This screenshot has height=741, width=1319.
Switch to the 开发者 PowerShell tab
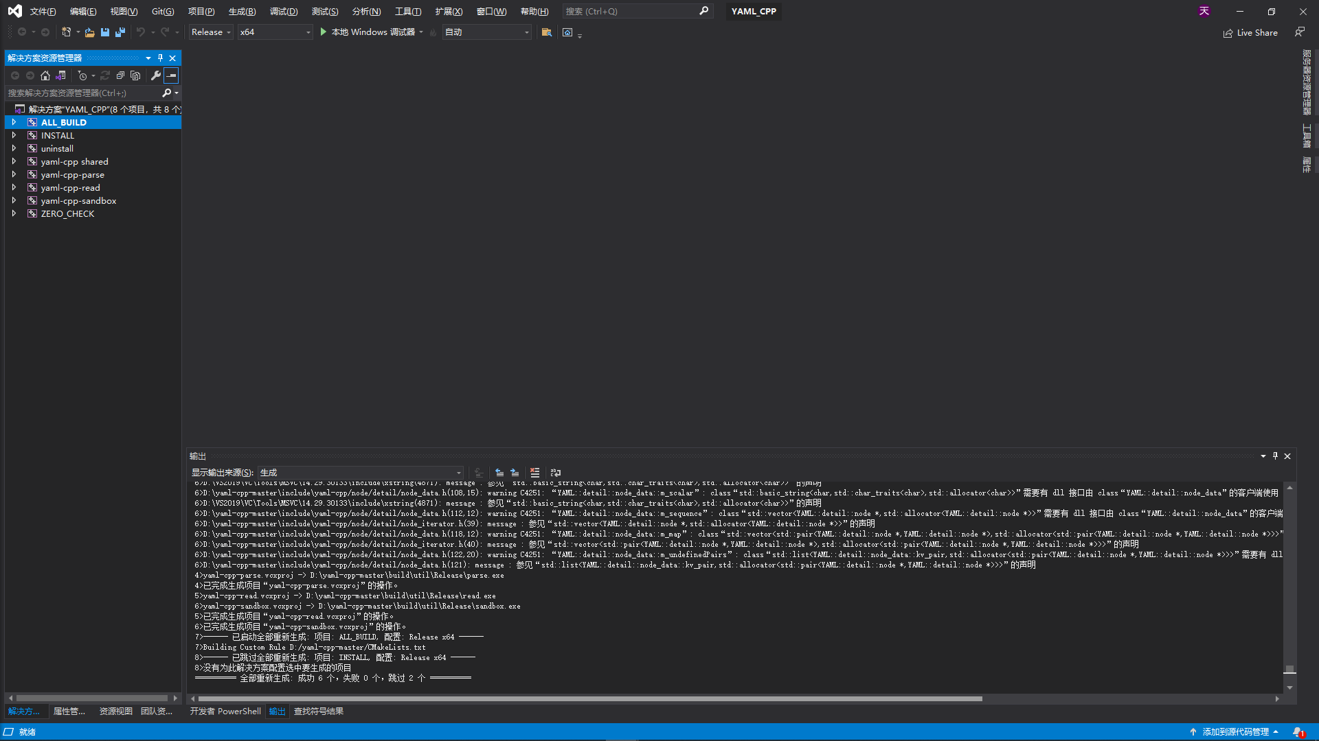225,711
